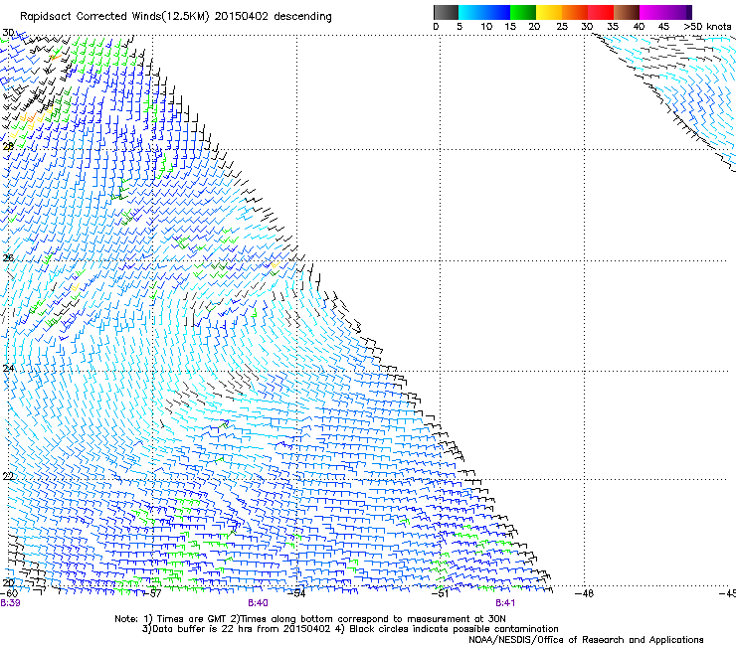Click the '>50 knots' legend label
736x646 pixels.
707,27
